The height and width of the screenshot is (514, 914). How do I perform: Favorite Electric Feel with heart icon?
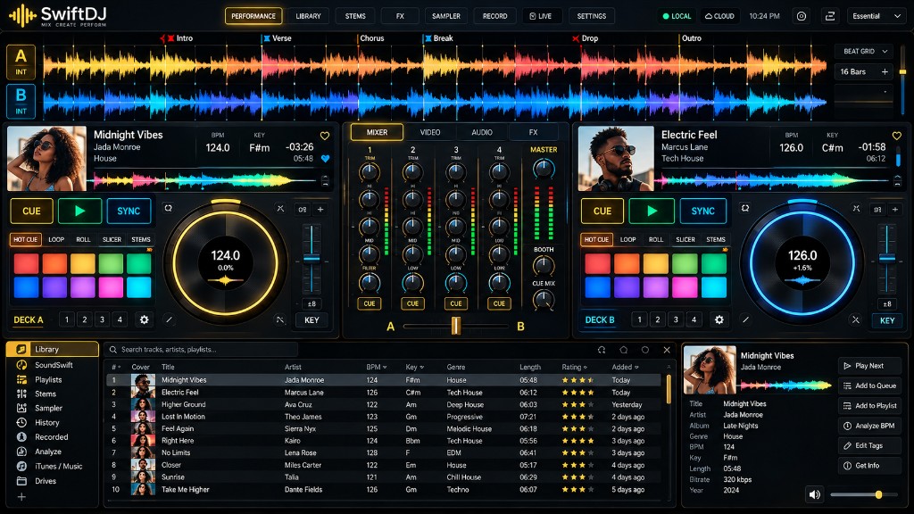click(896, 136)
